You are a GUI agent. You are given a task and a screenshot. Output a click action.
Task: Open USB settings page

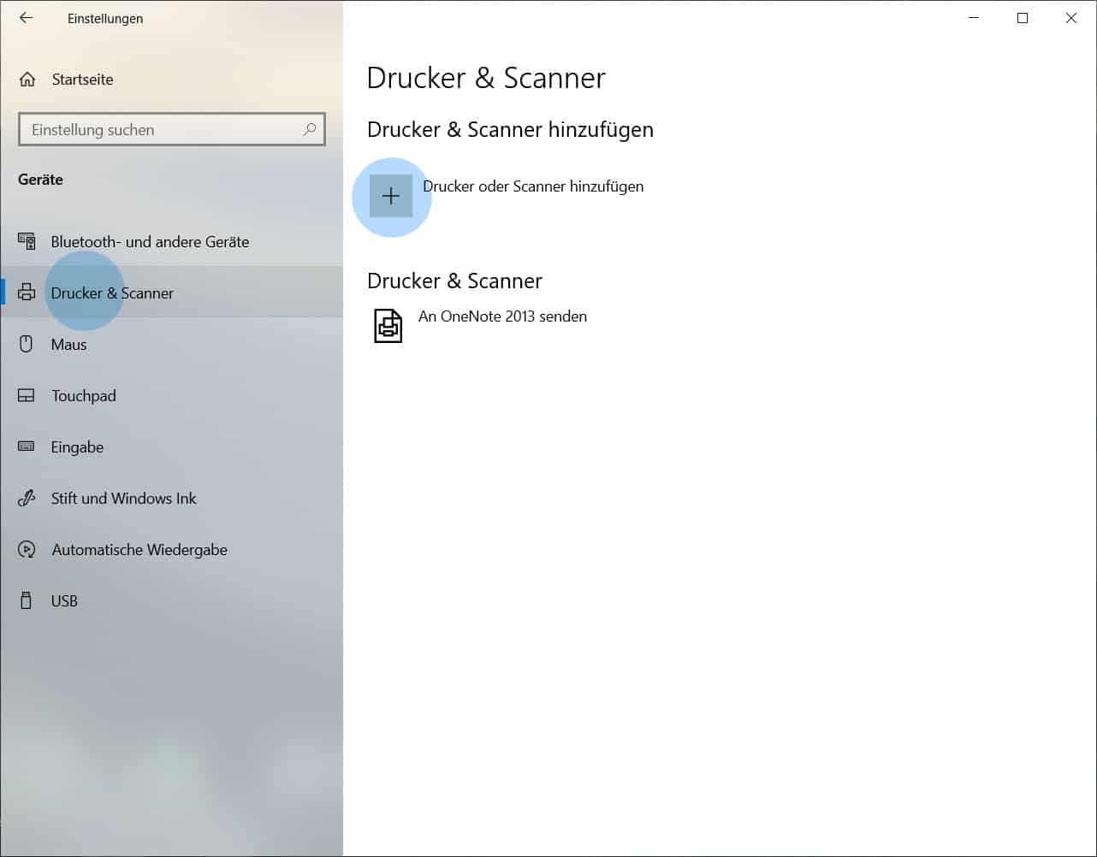tap(172, 600)
